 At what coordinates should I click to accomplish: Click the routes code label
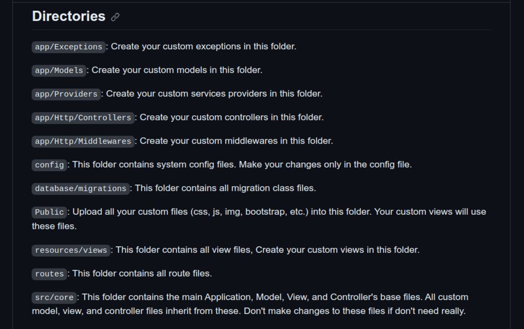pyautogui.click(x=50, y=274)
